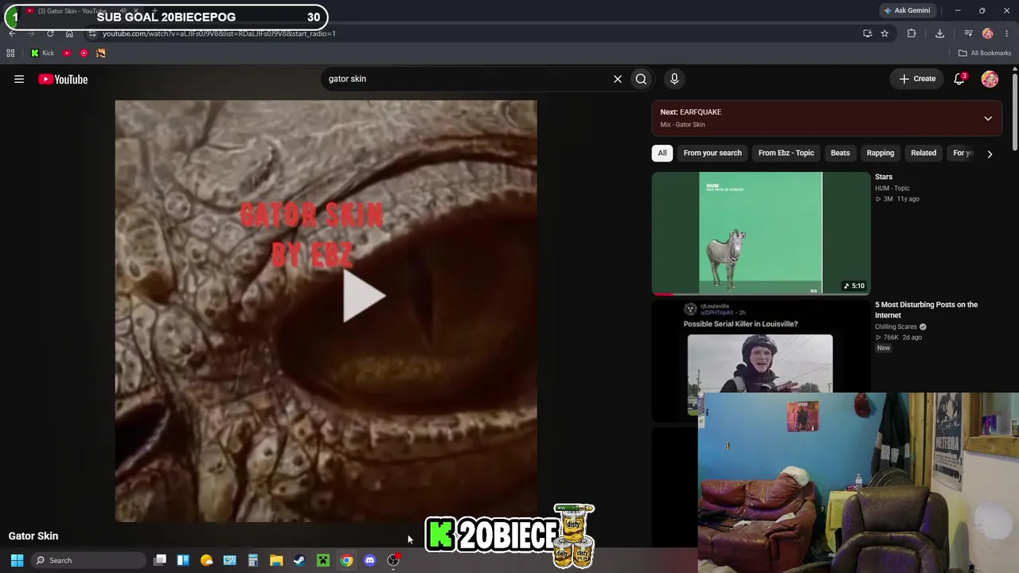Open the YouTube guide hamburger menu

pyautogui.click(x=19, y=79)
